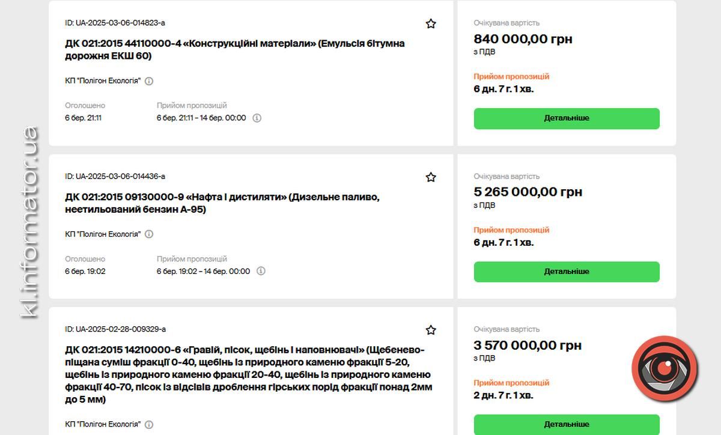Screen dimensions: 721x435
Task: Click info icon beside fuel tender submission dates
Action: [x=260, y=271]
